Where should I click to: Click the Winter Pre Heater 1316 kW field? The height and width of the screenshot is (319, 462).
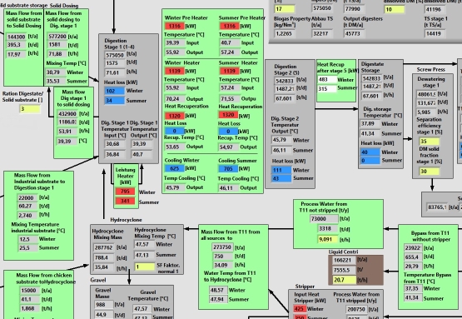pos(175,26)
